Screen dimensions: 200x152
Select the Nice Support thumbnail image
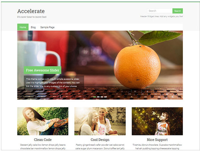[x=157, y=121]
